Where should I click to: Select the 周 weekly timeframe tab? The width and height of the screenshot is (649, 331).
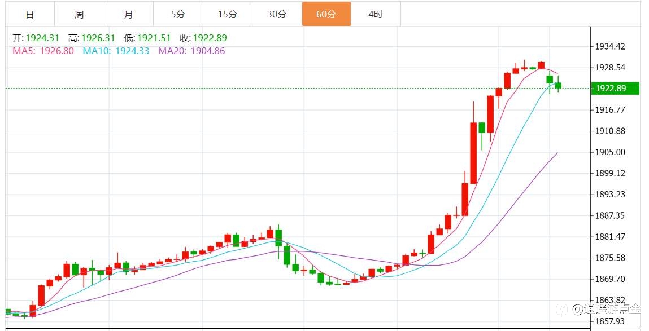(x=79, y=14)
